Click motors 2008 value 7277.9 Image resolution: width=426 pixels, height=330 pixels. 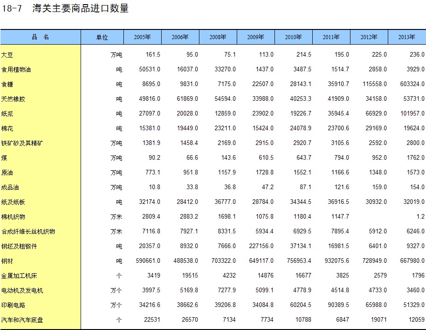pyautogui.click(x=227, y=290)
